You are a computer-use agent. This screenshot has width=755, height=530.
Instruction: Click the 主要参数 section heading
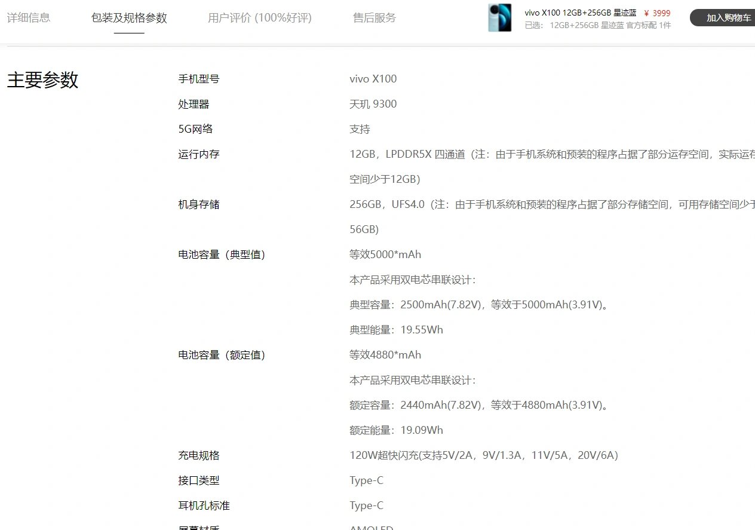(42, 80)
